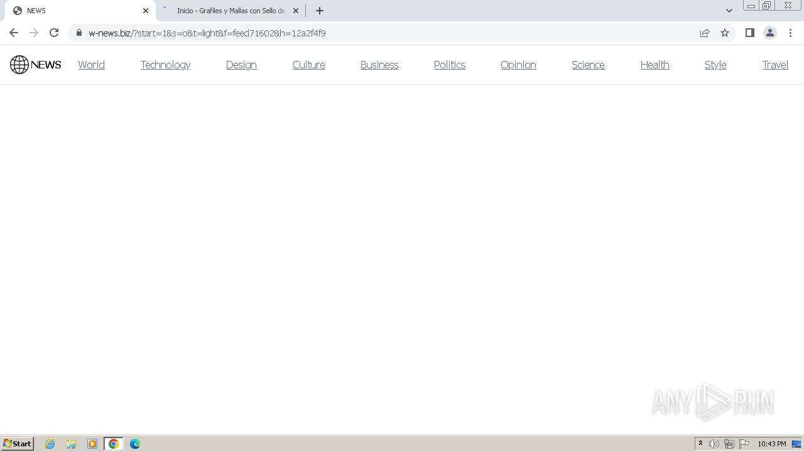Viewport: 804px width, 452px height.
Task: Navigate to the Politics section
Action: 450,65
